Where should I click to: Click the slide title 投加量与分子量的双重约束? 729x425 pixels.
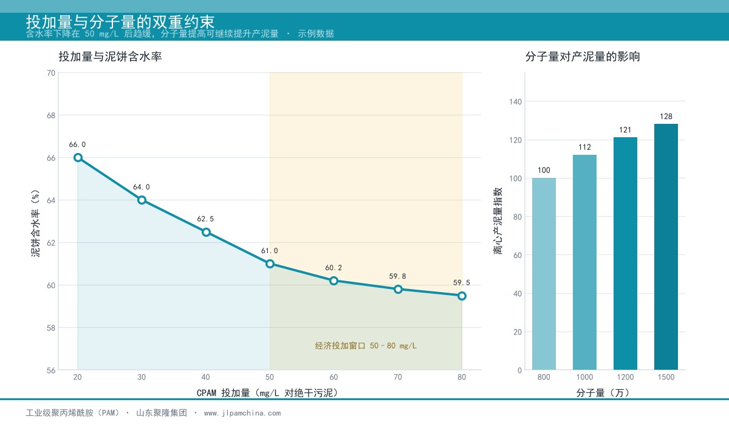point(120,22)
